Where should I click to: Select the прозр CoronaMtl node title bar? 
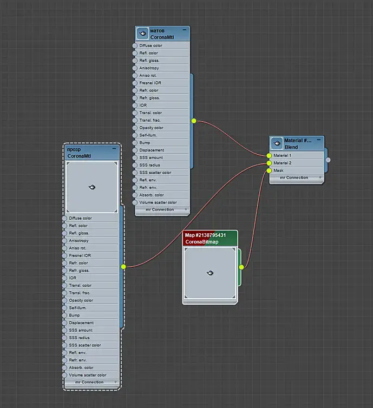91,153
